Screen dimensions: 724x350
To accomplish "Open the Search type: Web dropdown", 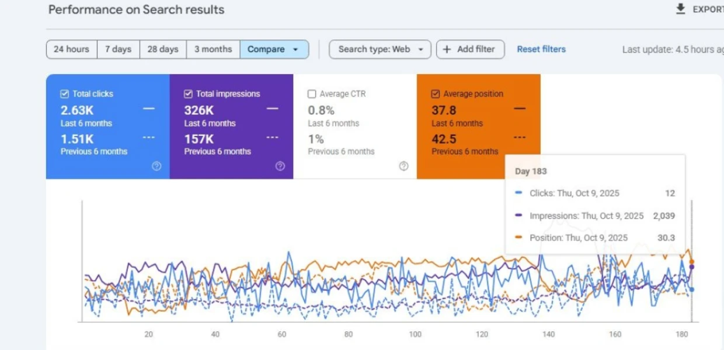I will click(380, 50).
